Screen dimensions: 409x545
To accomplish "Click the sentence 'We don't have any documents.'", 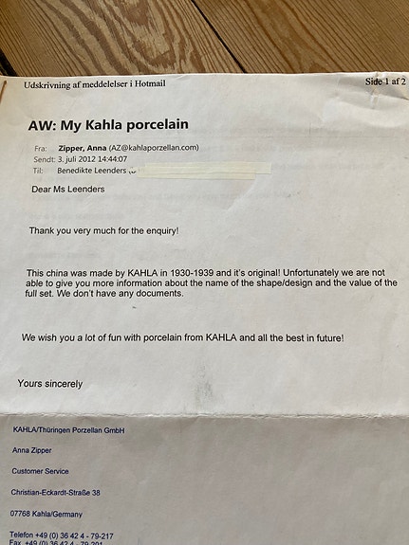I will point(121,294).
